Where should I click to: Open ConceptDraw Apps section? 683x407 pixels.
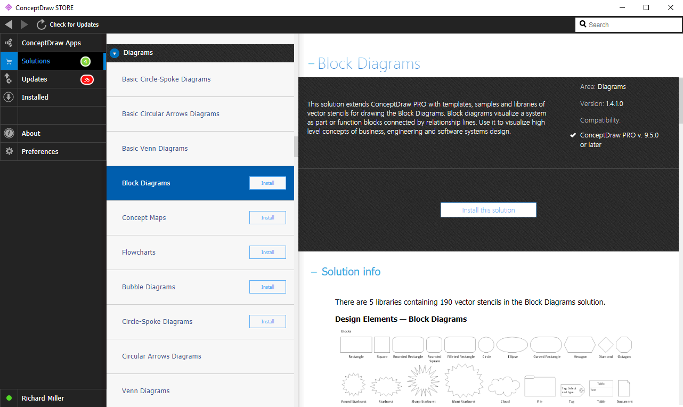point(53,43)
